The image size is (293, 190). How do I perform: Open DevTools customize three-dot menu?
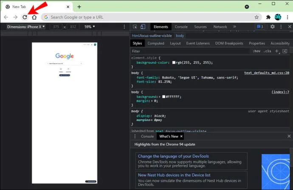[x=281, y=27]
